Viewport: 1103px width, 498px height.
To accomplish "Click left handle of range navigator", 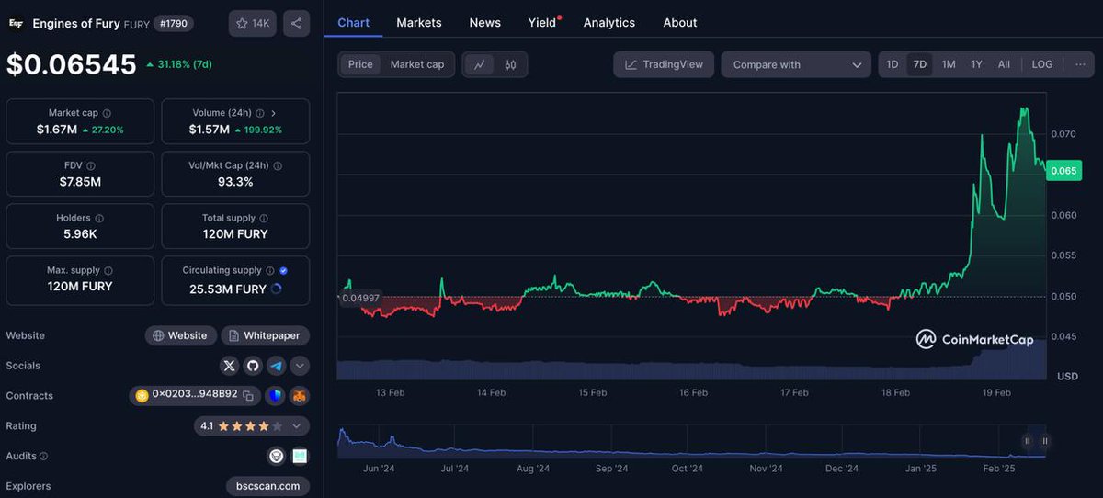I will [x=1028, y=441].
